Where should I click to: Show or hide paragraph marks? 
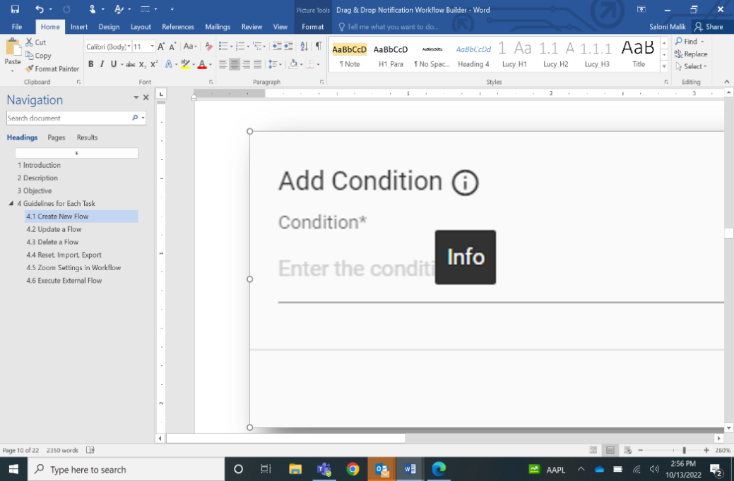click(x=318, y=47)
